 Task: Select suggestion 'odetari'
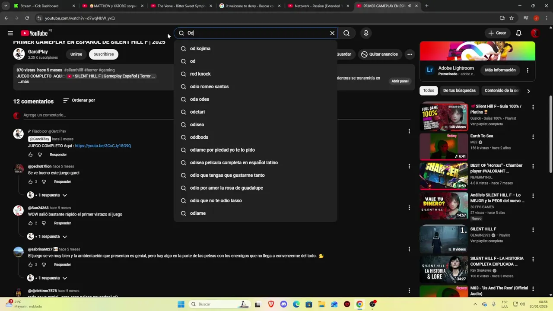point(255,112)
